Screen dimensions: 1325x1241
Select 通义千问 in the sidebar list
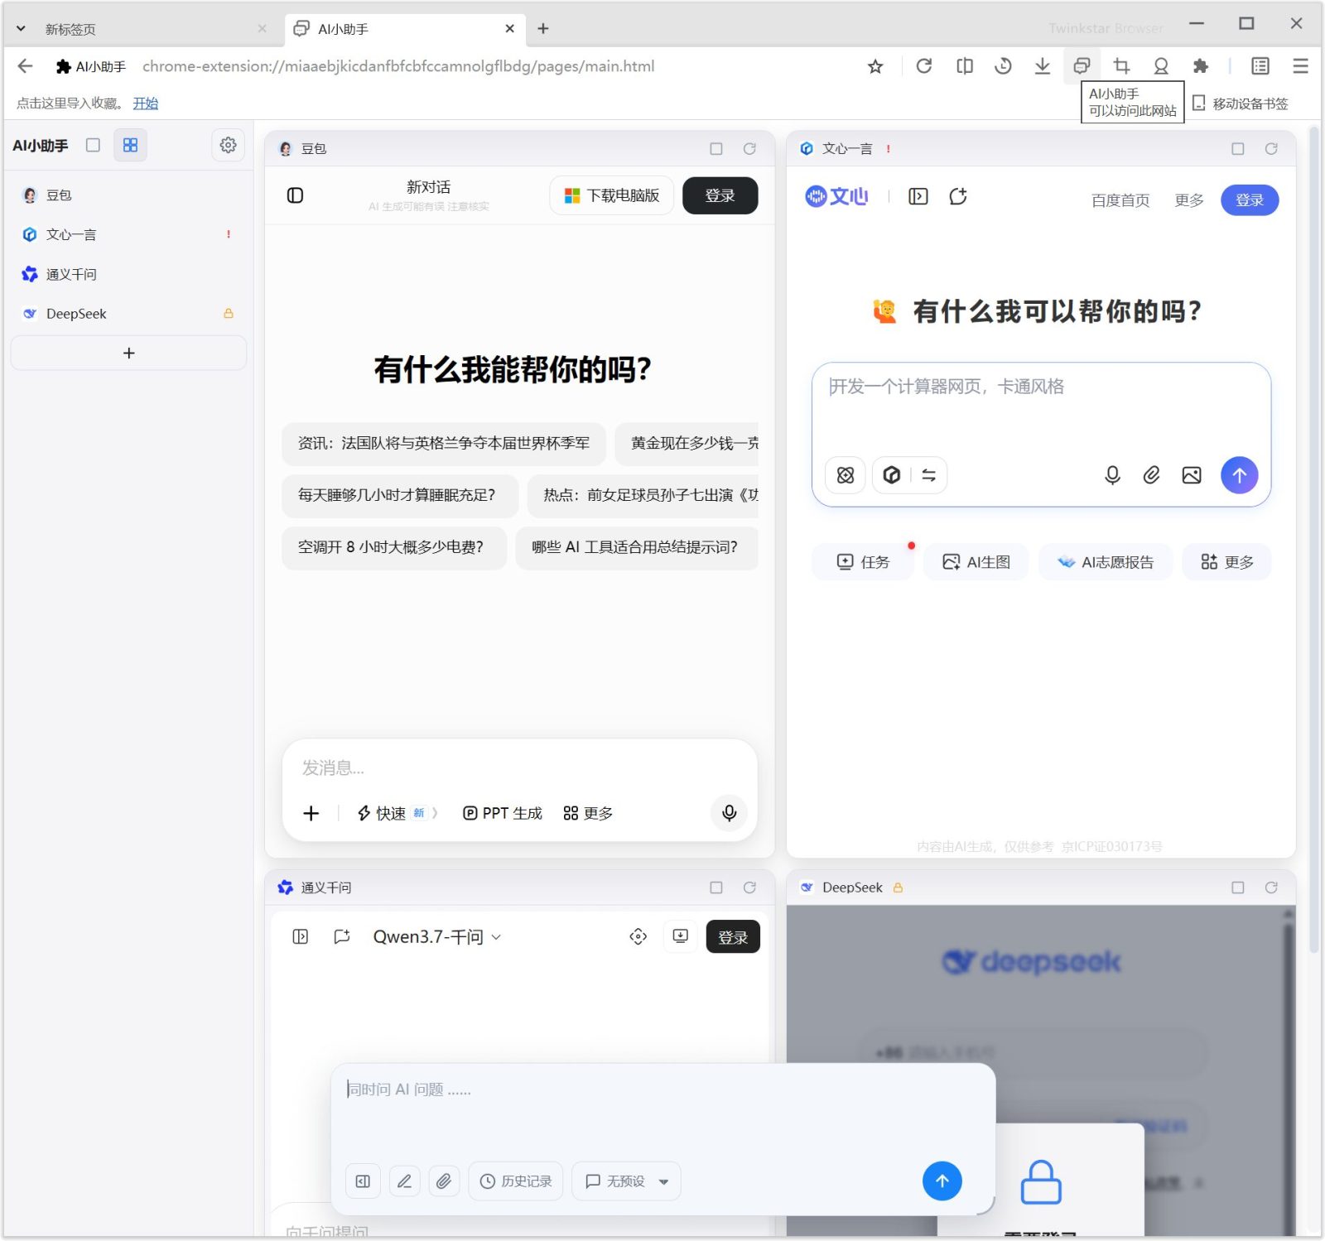(x=128, y=275)
